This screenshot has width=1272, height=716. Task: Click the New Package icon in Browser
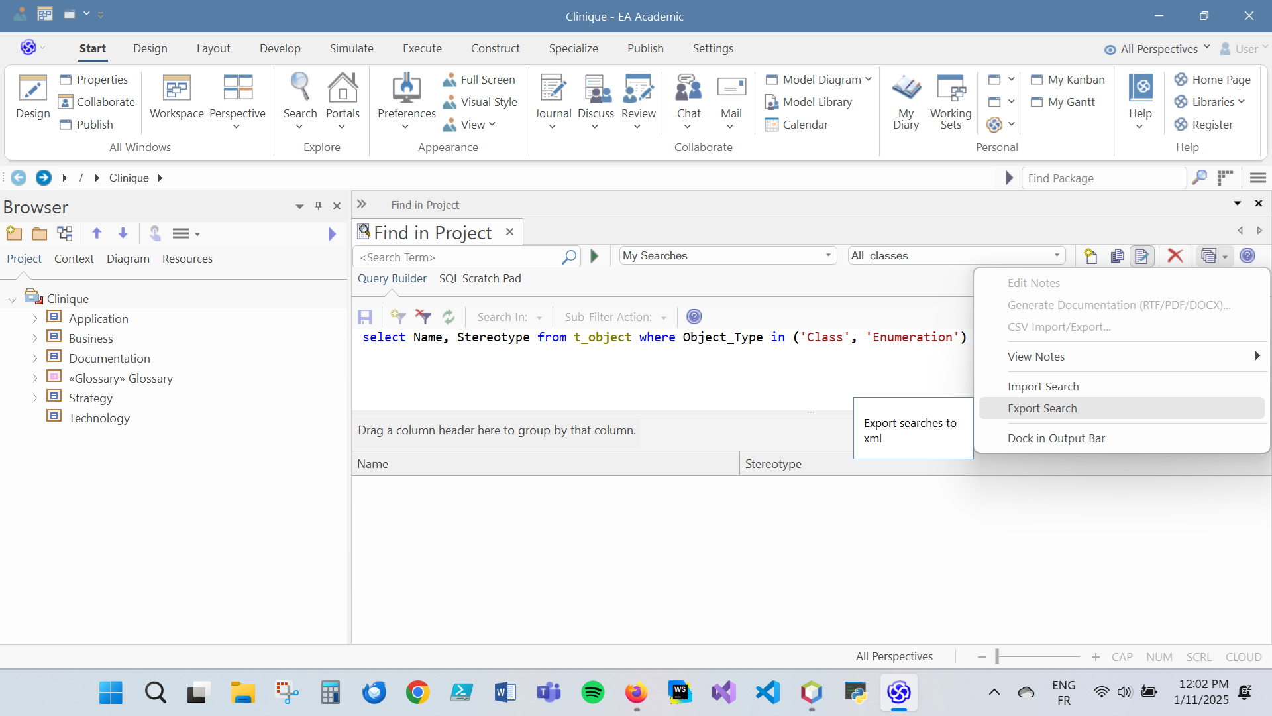tap(14, 233)
